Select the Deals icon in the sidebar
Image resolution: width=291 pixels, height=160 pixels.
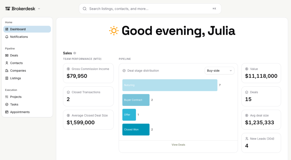(6, 55)
